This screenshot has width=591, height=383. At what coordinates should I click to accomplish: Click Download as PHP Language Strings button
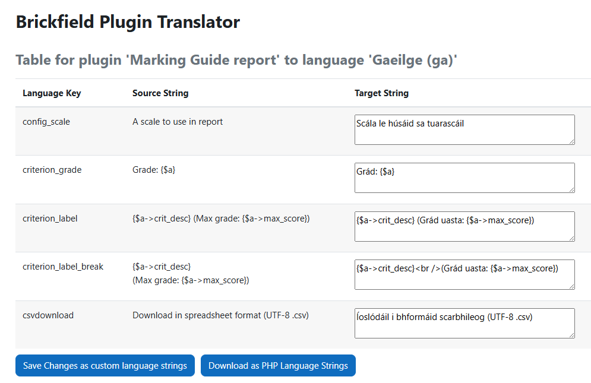pyautogui.click(x=278, y=365)
